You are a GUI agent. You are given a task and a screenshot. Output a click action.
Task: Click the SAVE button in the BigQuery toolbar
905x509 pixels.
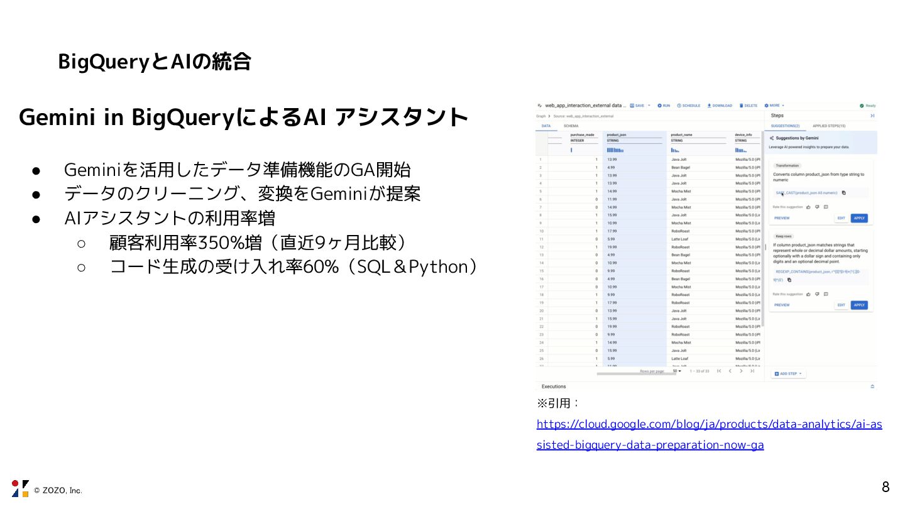(x=637, y=106)
